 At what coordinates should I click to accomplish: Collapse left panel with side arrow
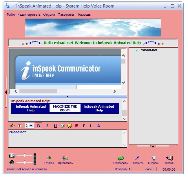coord(6,92)
